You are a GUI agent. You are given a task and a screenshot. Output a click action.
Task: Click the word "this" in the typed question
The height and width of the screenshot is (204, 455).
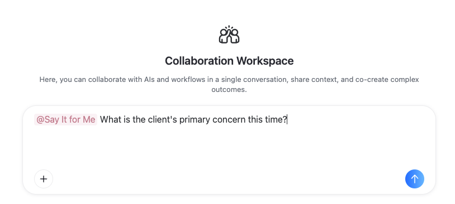255,119
